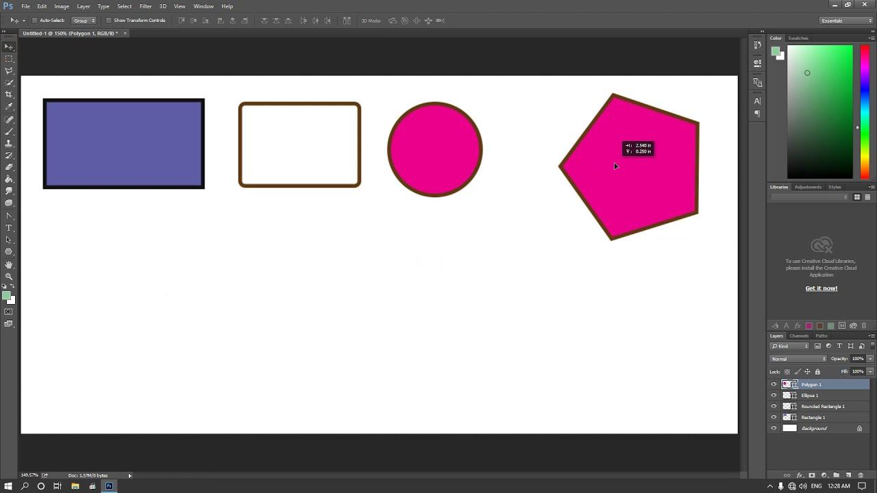Click the Get it now! link

coord(821,288)
